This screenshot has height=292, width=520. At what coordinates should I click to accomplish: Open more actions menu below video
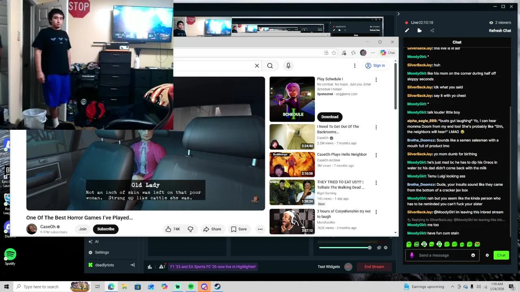pyautogui.click(x=260, y=229)
